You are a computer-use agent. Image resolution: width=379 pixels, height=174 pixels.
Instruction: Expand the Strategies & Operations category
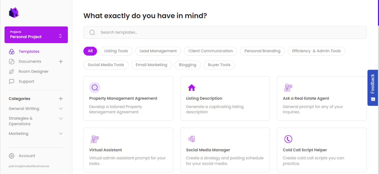click(x=61, y=119)
